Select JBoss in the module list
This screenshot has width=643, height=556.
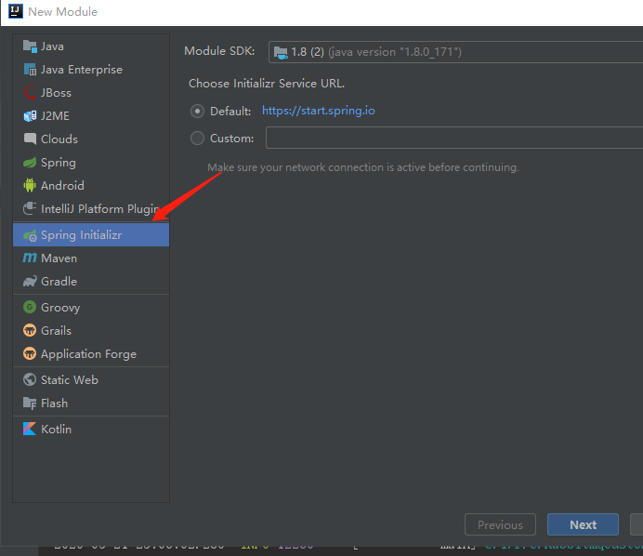coord(91,93)
